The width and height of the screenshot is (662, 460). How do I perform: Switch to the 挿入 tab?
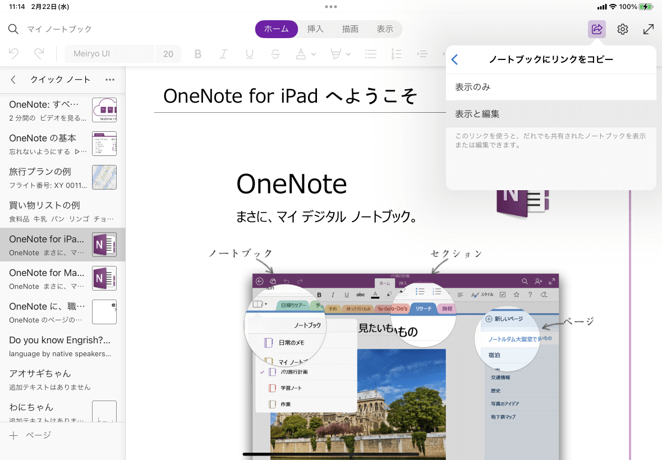coord(315,29)
